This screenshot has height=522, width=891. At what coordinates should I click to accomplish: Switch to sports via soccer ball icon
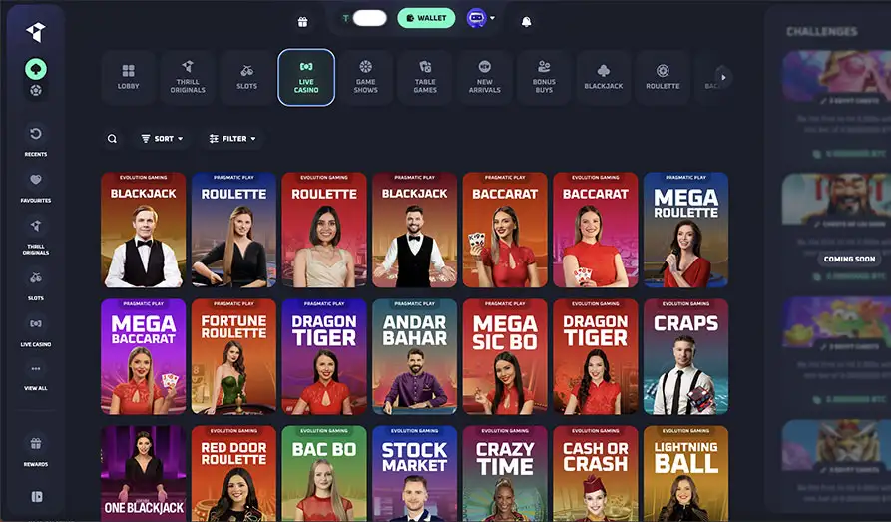click(x=36, y=91)
